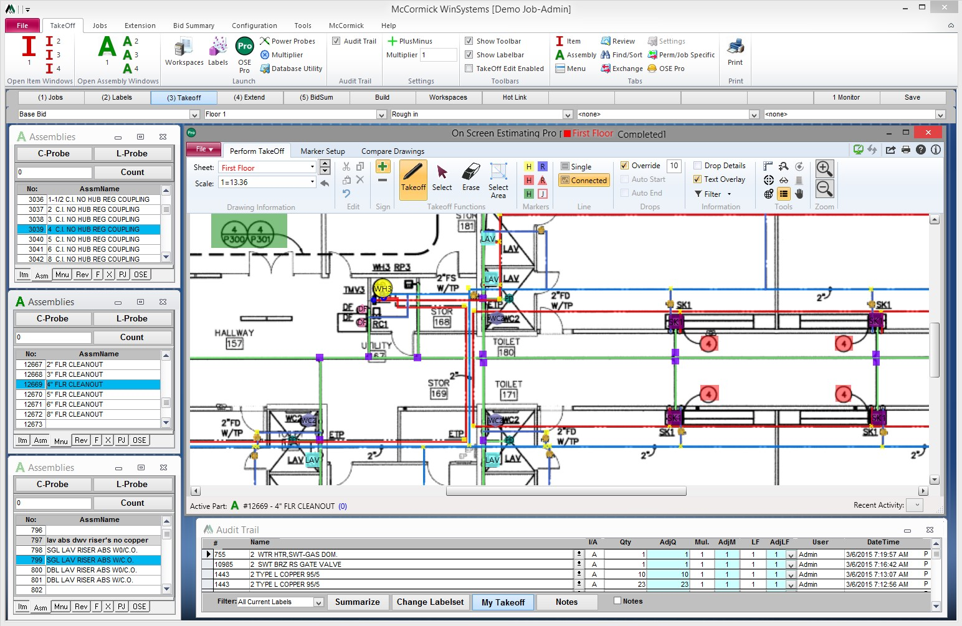Click the (5) BidSum button

tap(317, 98)
